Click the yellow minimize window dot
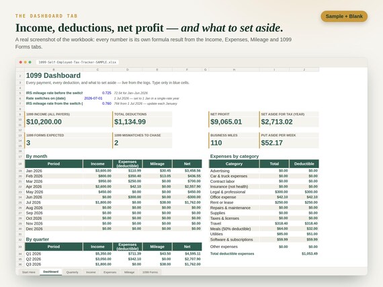 (x=25, y=63)
